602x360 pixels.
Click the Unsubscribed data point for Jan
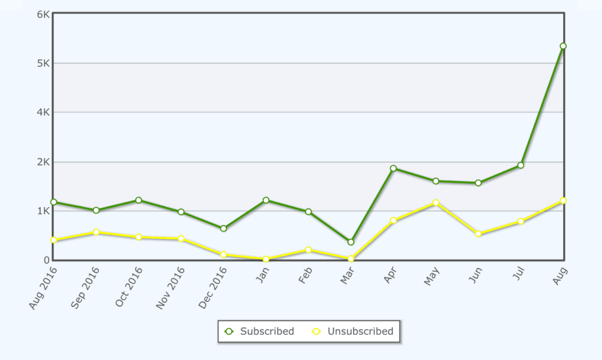click(x=266, y=259)
